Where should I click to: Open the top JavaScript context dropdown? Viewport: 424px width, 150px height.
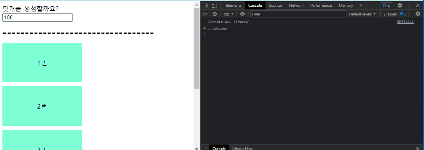229,14
